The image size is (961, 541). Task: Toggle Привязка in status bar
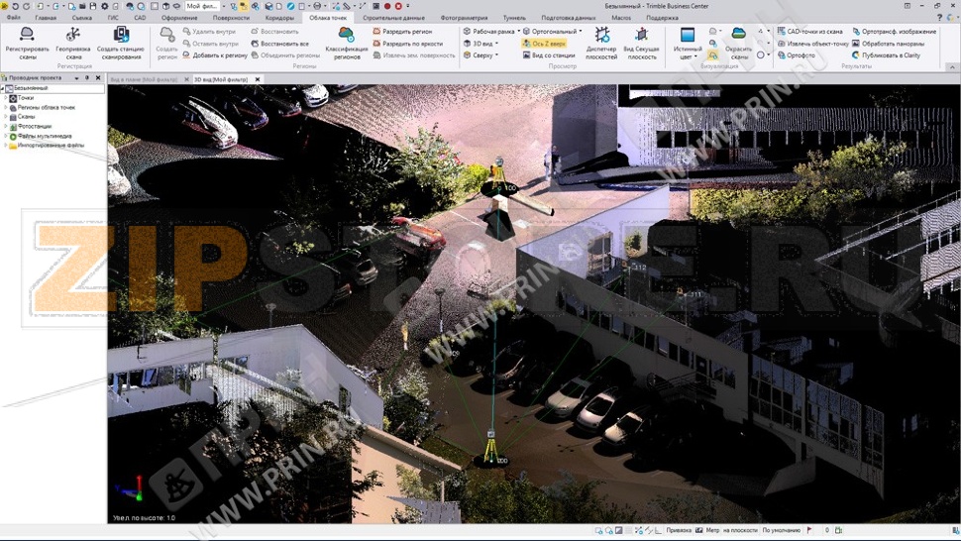[679, 530]
